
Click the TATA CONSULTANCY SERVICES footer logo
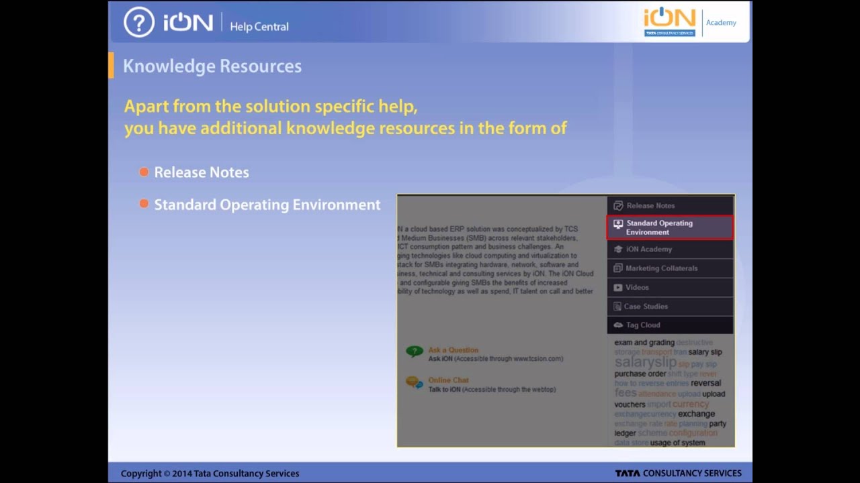click(x=678, y=473)
